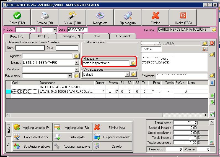Expand the Visualizzazione Default dropdown
Image resolution: width=220 pixels, height=157 pixels.
point(127,74)
